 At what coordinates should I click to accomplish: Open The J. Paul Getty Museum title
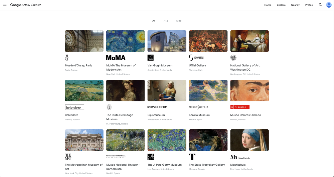(x=165, y=165)
